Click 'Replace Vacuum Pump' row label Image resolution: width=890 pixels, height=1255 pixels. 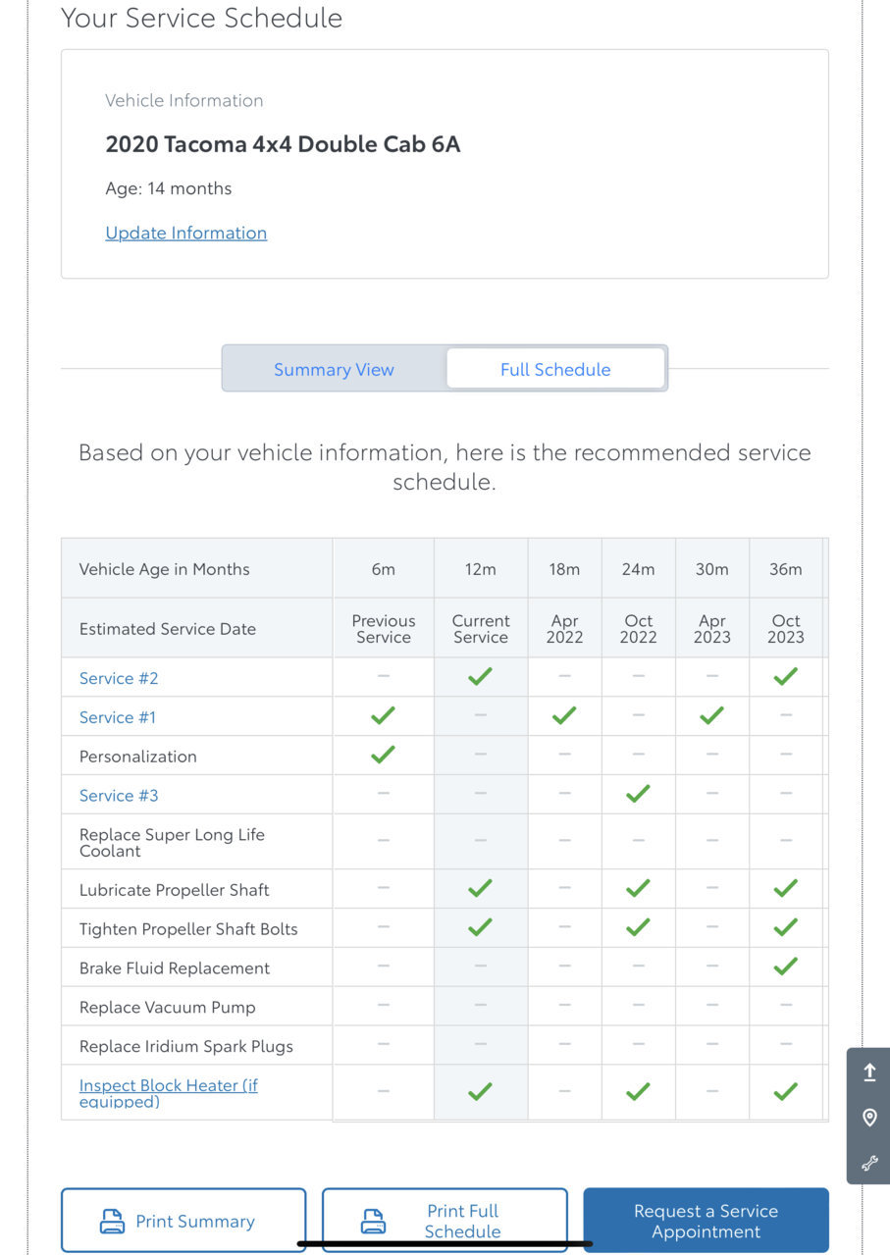click(167, 1008)
